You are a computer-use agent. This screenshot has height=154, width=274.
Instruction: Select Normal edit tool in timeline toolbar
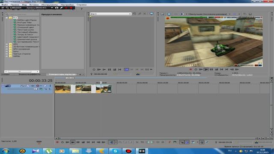[111, 142]
